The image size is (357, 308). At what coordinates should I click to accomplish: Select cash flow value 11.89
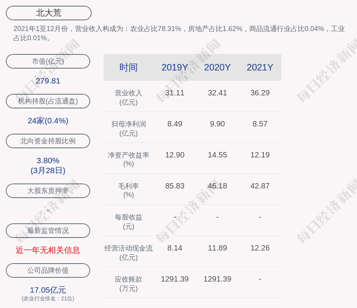pyautogui.click(x=217, y=248)
